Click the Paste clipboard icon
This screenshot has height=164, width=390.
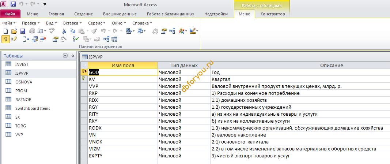tap(81, 31)
